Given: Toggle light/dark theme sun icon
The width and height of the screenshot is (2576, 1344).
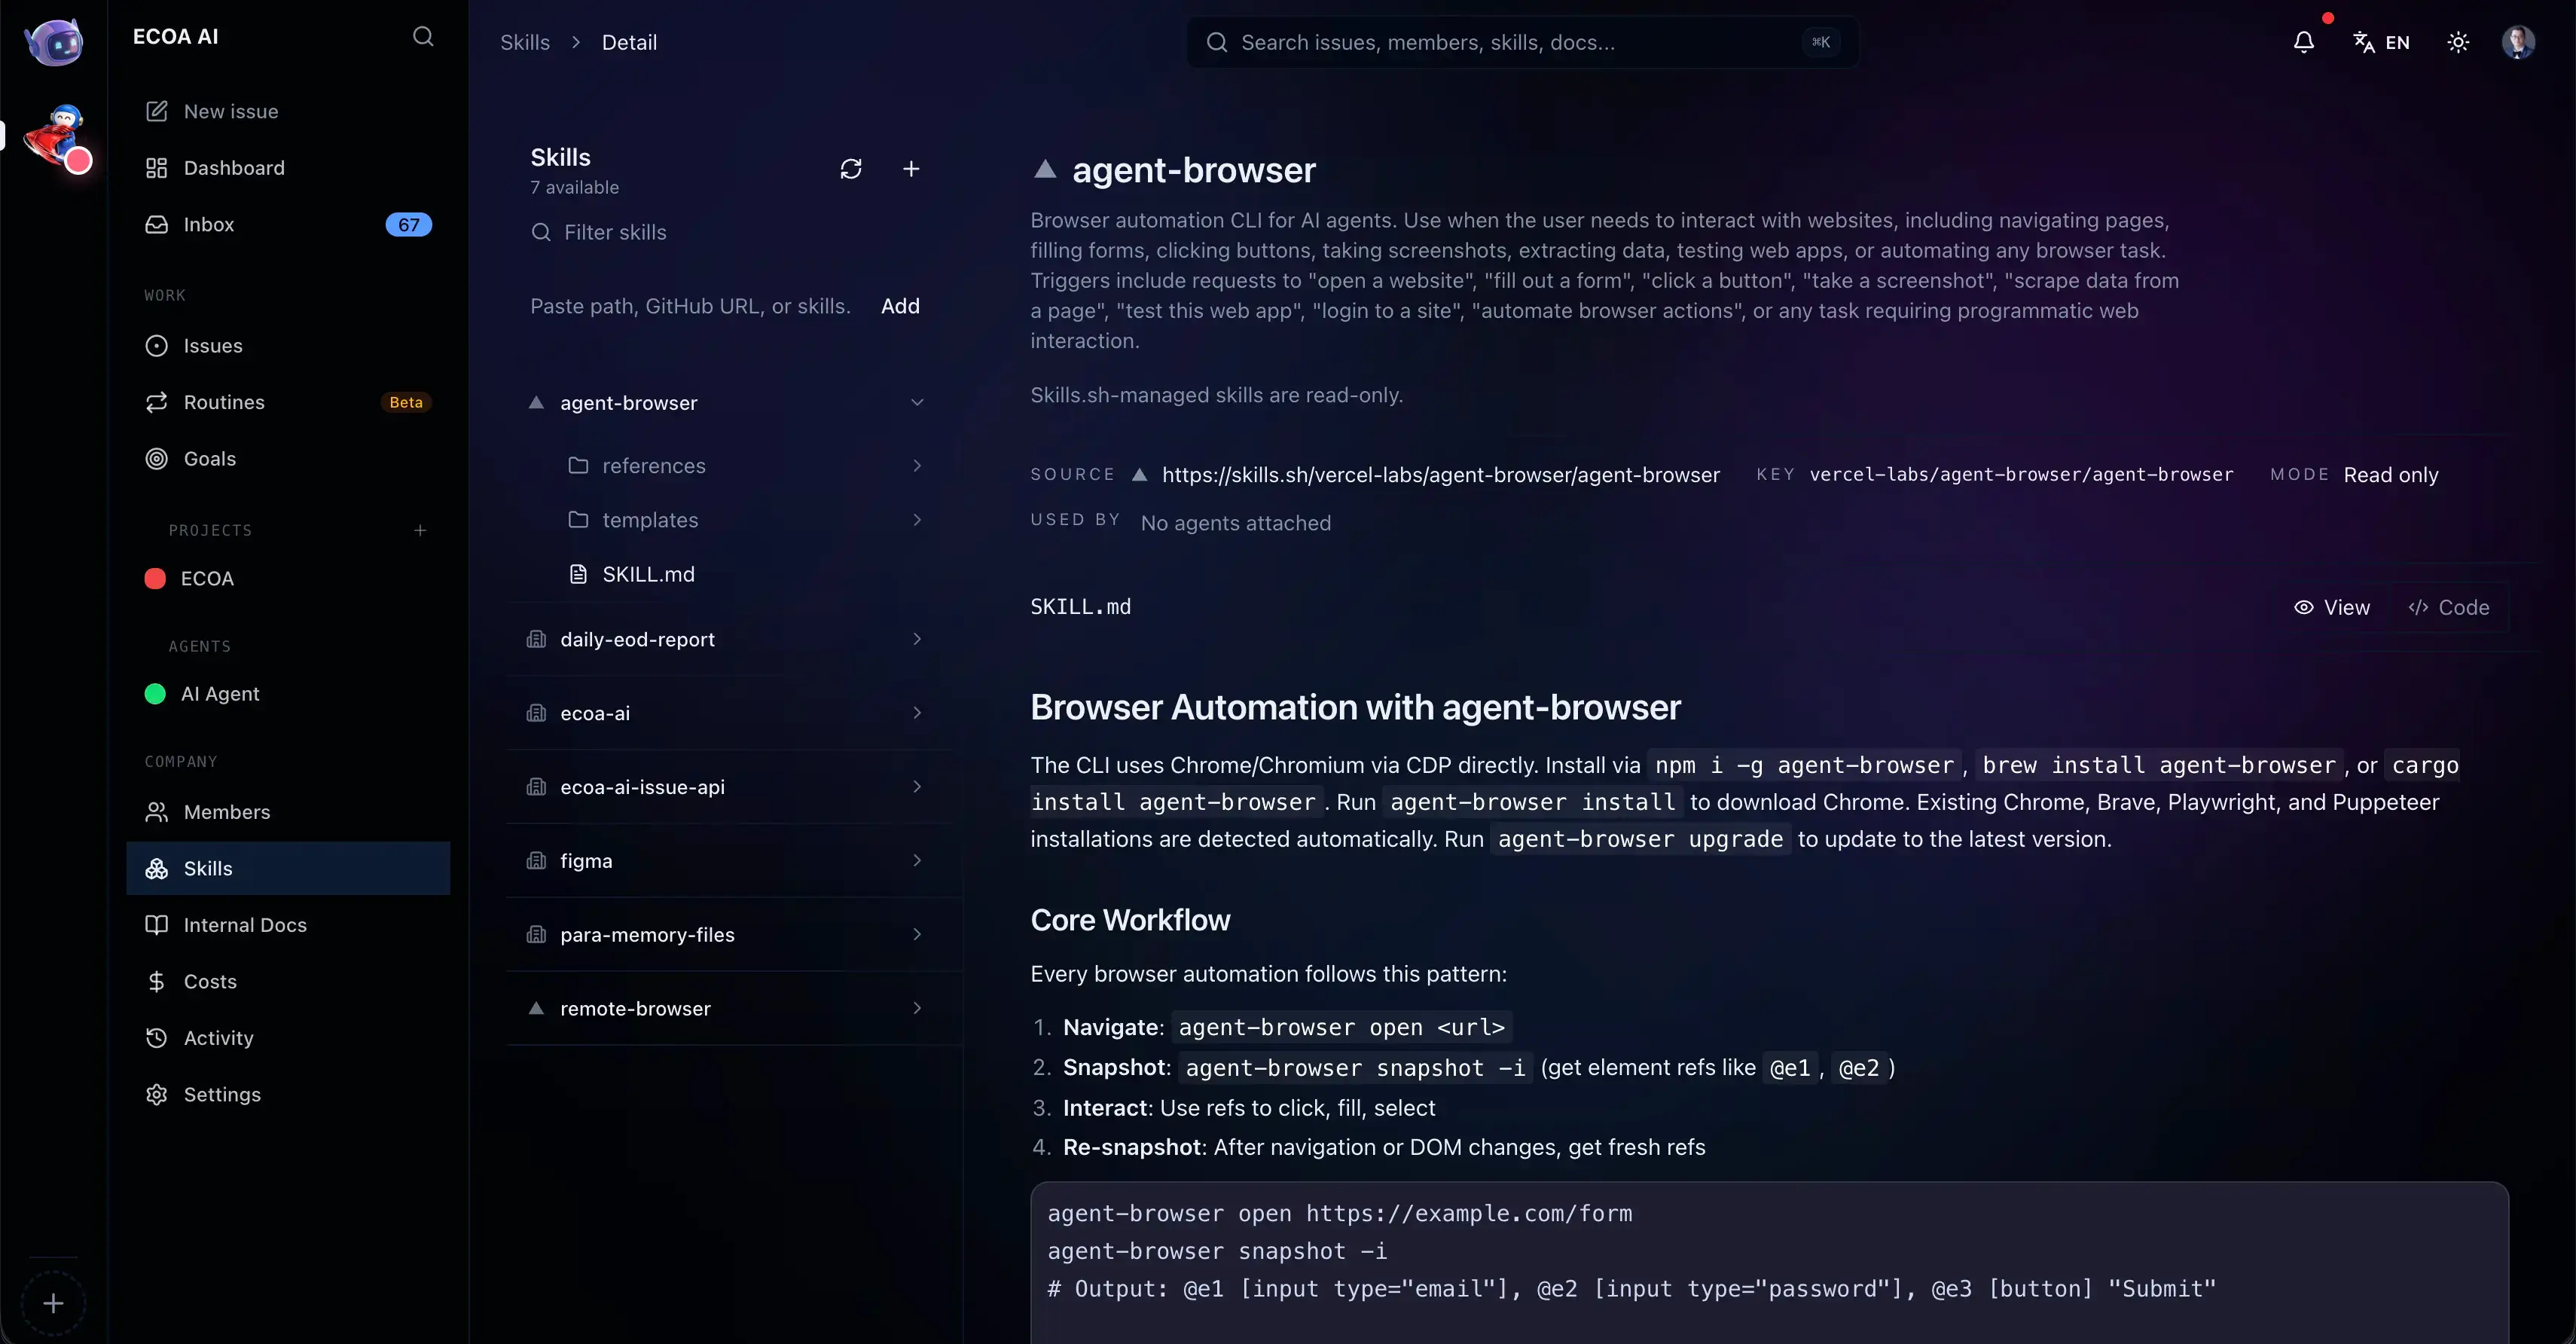Looking at the screenshot, I should pos(2458,42).
